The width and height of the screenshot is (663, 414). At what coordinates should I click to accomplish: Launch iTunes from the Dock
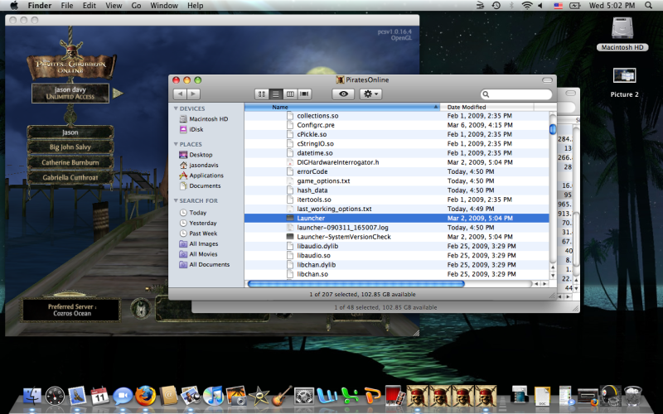tap(213, 397)
